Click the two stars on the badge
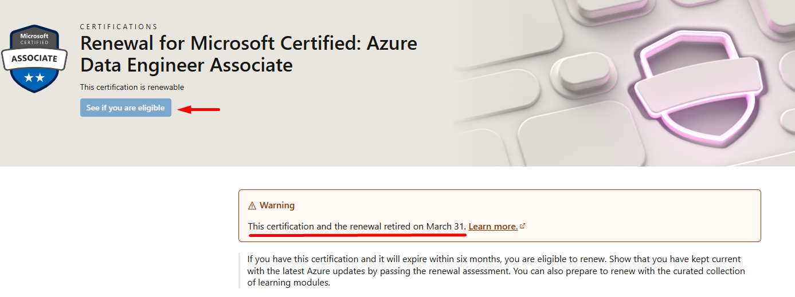The height and width of the screenshot is (297, 795). tap(34, 78)
